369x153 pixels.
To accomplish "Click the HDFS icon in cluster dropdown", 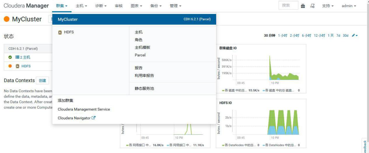I will pos(60,32).
